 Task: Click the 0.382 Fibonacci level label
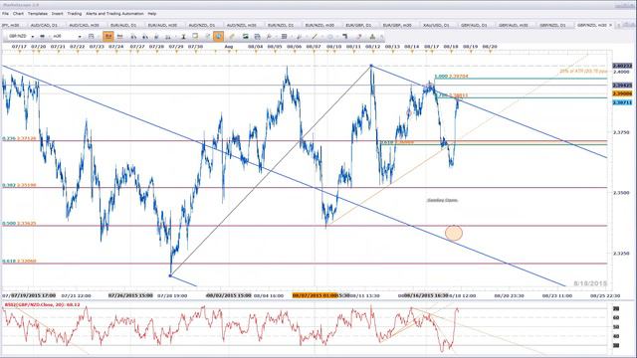[19, 185]
